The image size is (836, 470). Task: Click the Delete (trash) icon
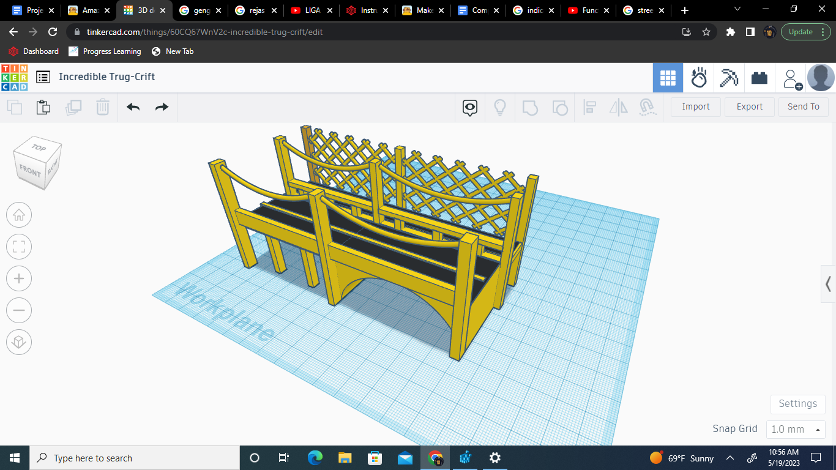coord(102,107)
